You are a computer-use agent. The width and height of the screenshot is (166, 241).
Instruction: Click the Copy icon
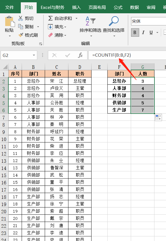click(20, 27)
